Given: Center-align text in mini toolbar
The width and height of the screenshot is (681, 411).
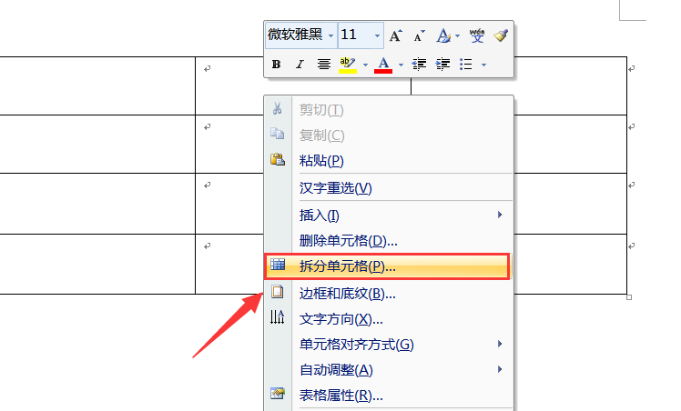Looking at the screenshot, I should click(323, 65).
